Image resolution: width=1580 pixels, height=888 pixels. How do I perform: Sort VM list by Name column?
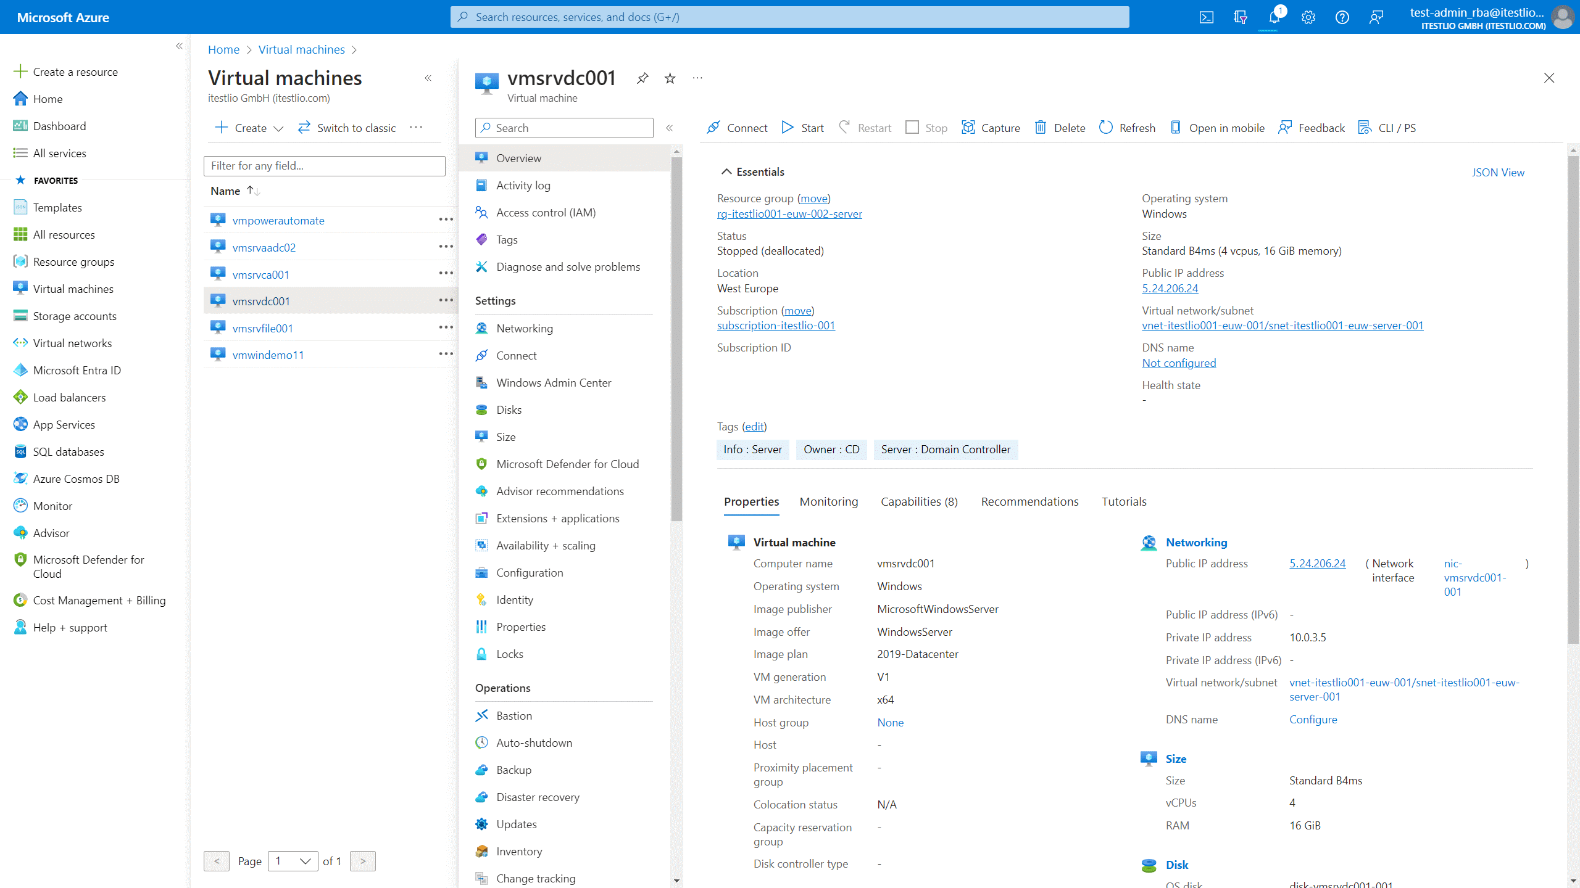[x=235, y=191]
